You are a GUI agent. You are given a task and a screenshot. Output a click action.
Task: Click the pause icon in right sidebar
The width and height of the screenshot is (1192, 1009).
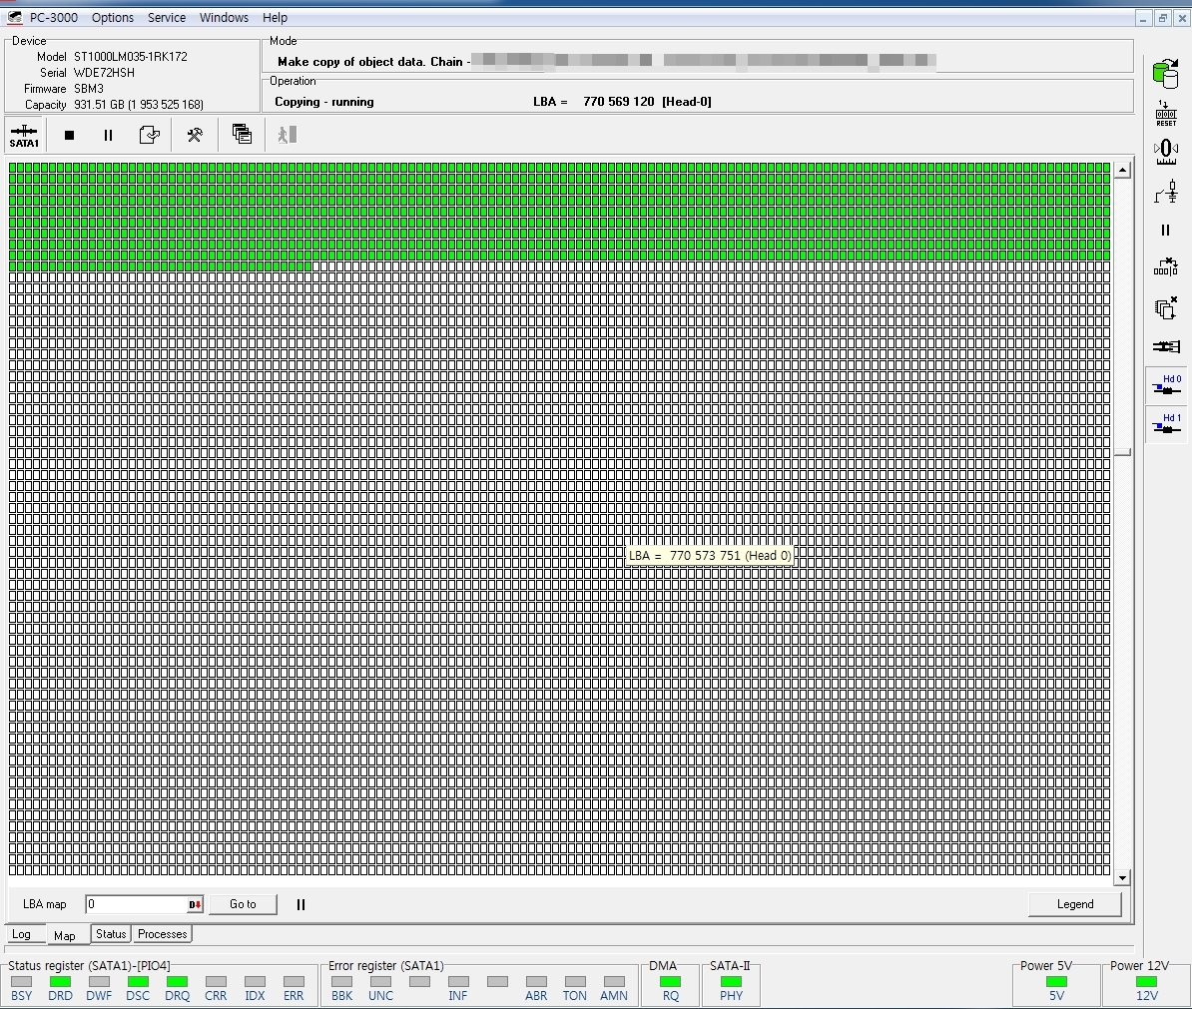point(1165,231)
